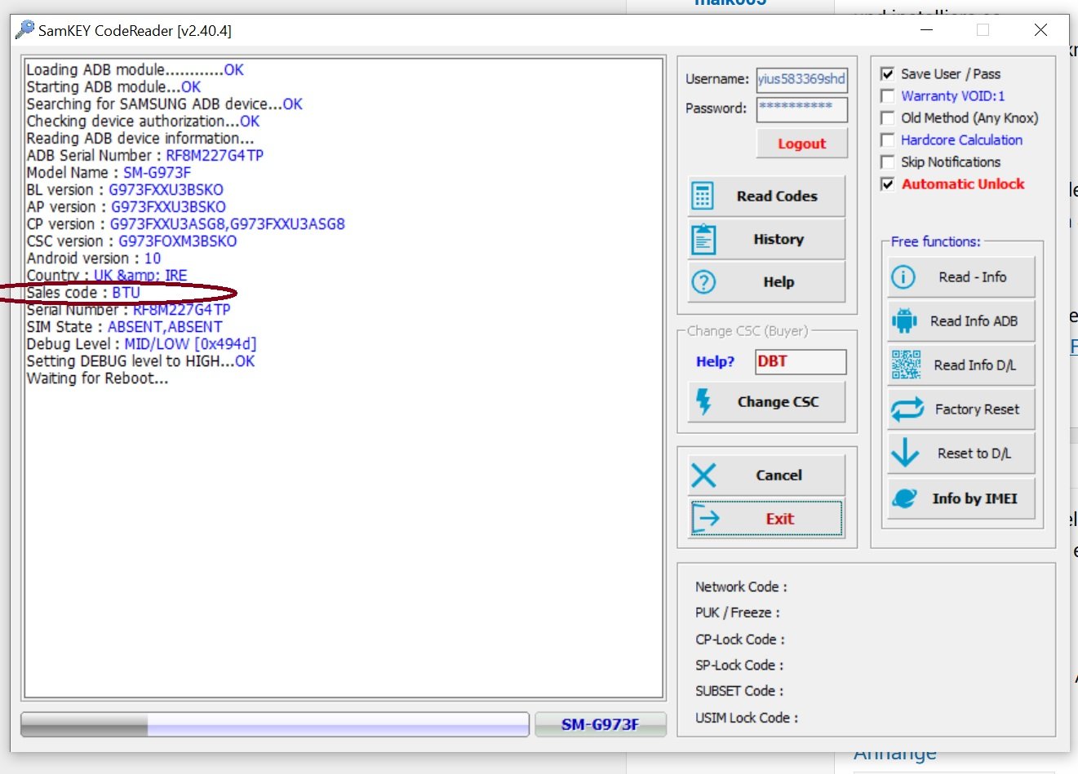
Task: Enable the Skip Notifications checkbox
Action: 888,162
